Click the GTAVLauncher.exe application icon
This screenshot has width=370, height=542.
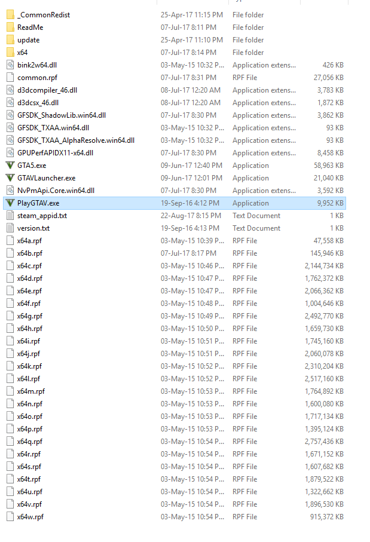click(10, 178)
